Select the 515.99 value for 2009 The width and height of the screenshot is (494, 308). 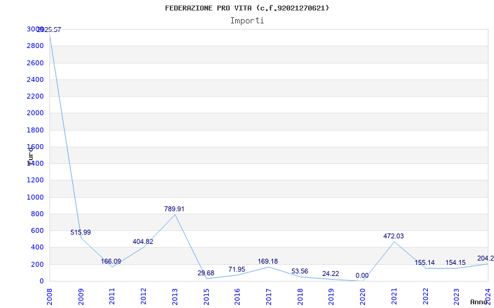click(81, 232)
